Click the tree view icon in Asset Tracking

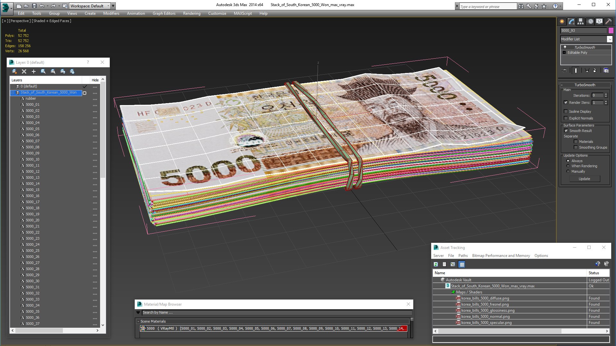(453, 264)
